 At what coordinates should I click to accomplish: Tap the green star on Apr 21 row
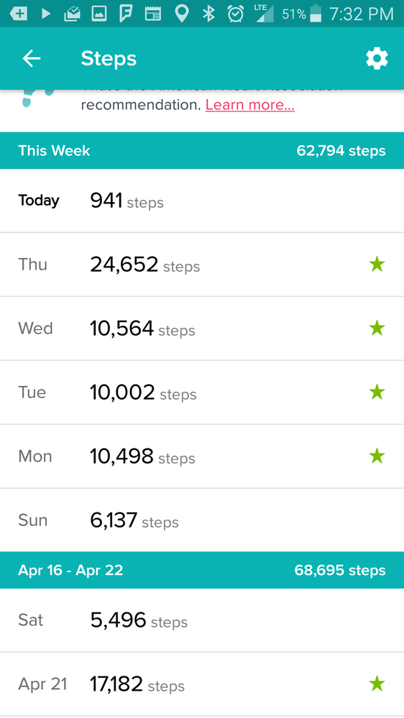point(377,684)
